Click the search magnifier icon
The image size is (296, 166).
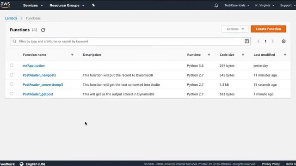tap(14, 41)
